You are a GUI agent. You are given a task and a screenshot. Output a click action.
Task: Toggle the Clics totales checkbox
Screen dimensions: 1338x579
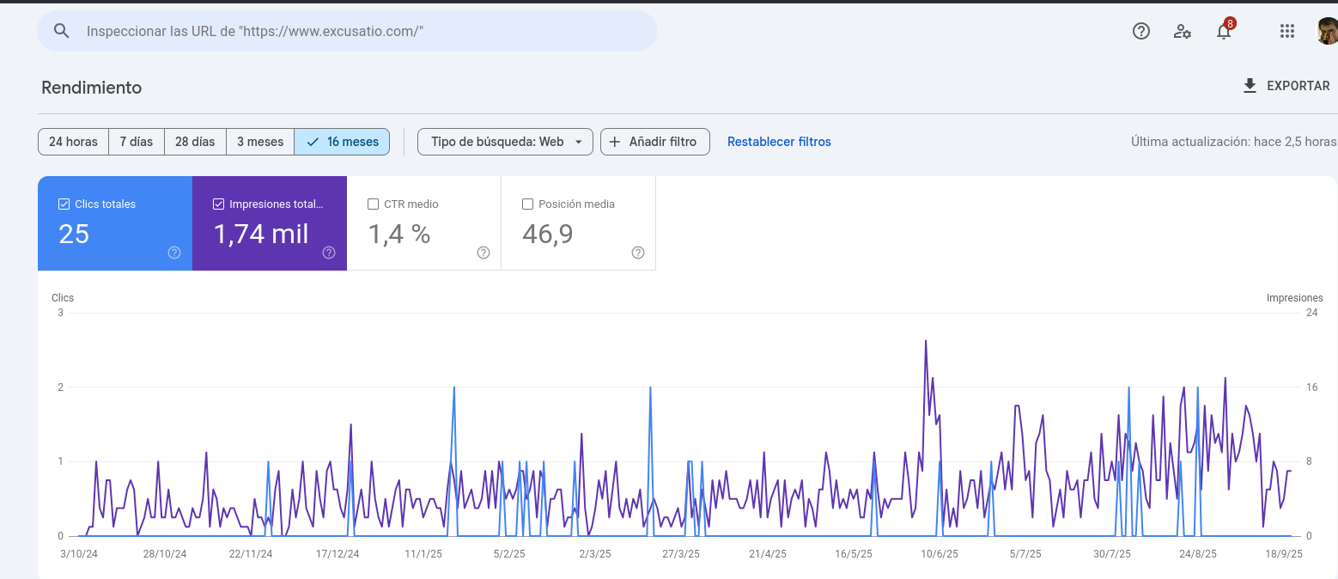pyautogui.click(x=64, y=204)
